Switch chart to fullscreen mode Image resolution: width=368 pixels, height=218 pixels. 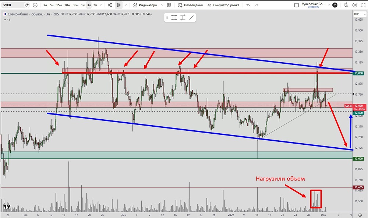point(363,5)
